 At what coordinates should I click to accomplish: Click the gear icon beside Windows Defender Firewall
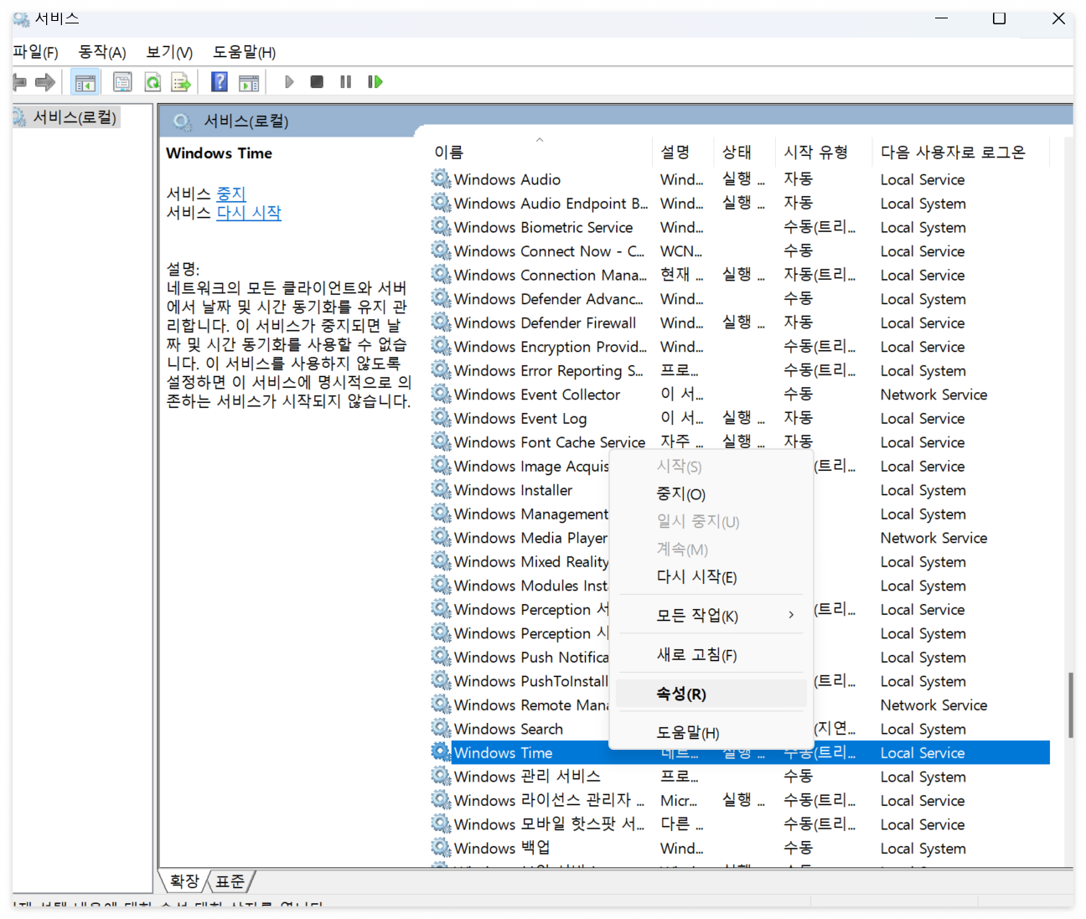pyautogui.click(x=441, y=322)
